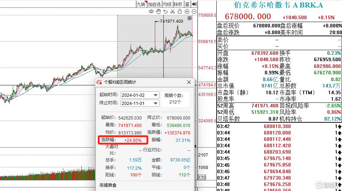Click the 03:45 trade row 679675.140
Image resolution: width=342 pixels, height=191 pixels.
tap(279, 158)
